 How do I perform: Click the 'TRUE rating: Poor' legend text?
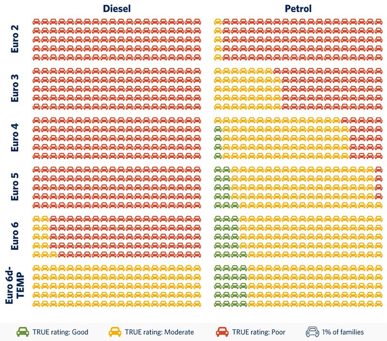[259, 332]
